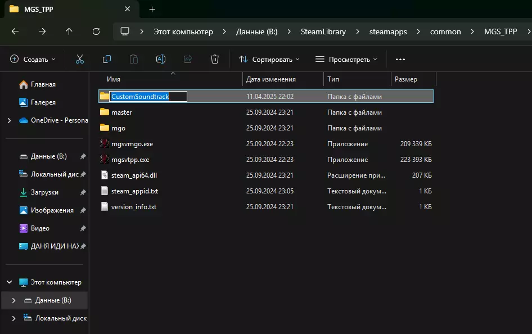Click the Cut scissors icon in toolbar
The image size is (532, 334).
pyautogui.click(x=79, y=59)
